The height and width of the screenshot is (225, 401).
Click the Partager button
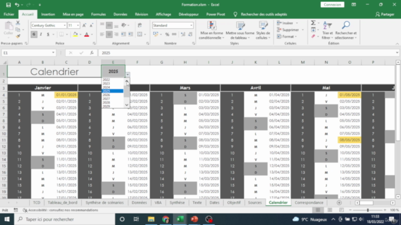(385, 14)
